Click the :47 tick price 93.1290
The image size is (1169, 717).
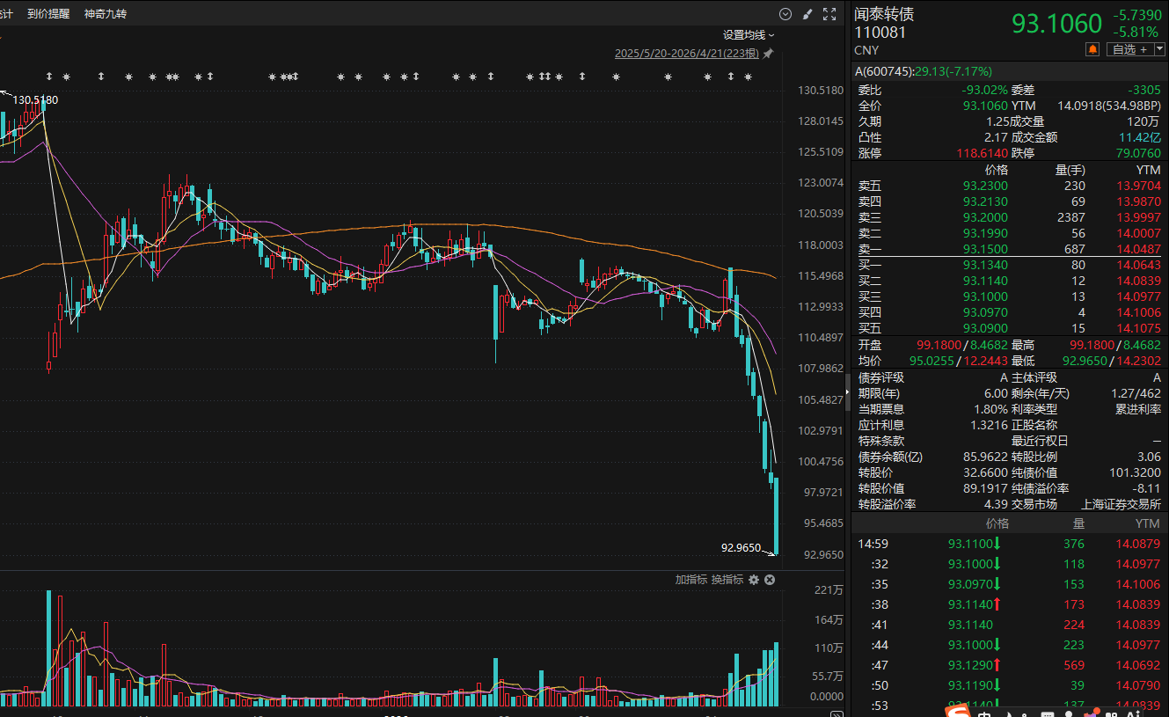(x=970, y=665)
